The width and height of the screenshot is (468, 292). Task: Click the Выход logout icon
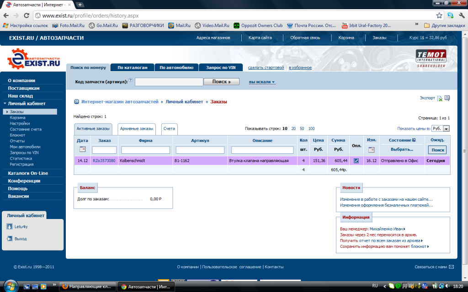[9, 239]
